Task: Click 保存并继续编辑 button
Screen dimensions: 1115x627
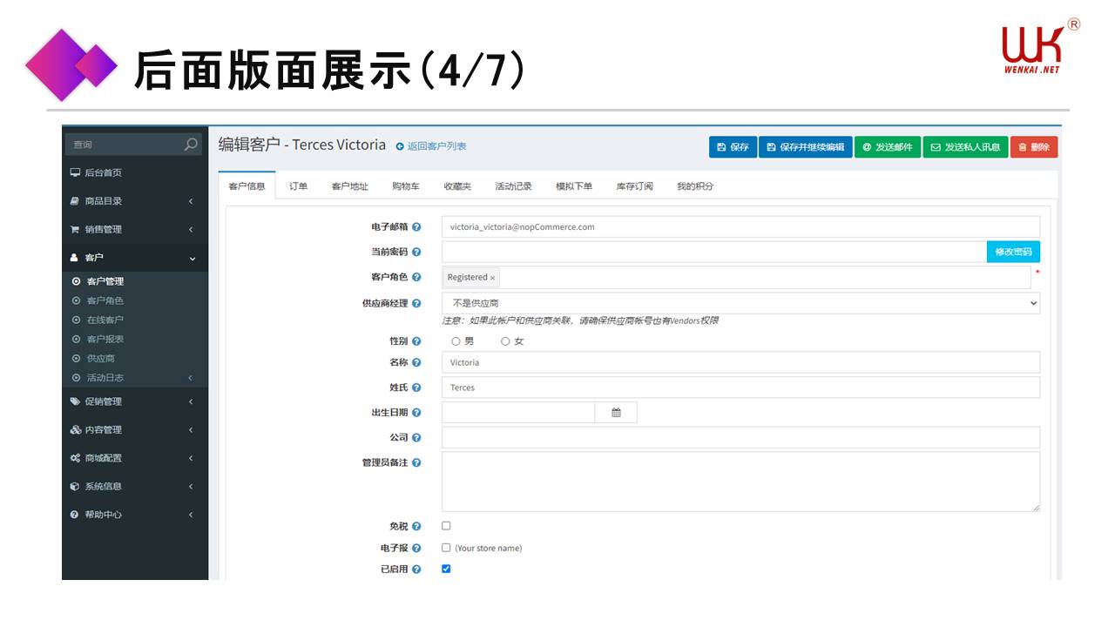Action: coord(805,147)
